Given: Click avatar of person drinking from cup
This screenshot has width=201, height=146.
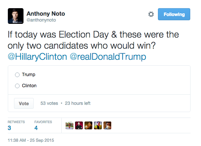Looking at the screenshot, I should coord(107,125).
